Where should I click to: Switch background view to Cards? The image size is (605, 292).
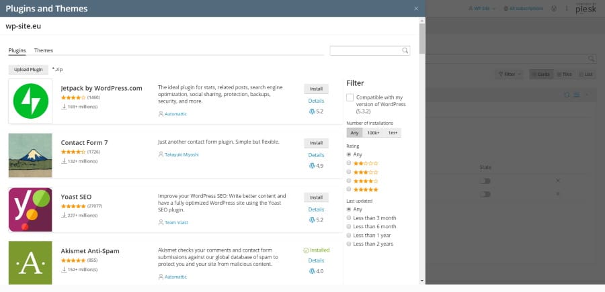(541, 74)
